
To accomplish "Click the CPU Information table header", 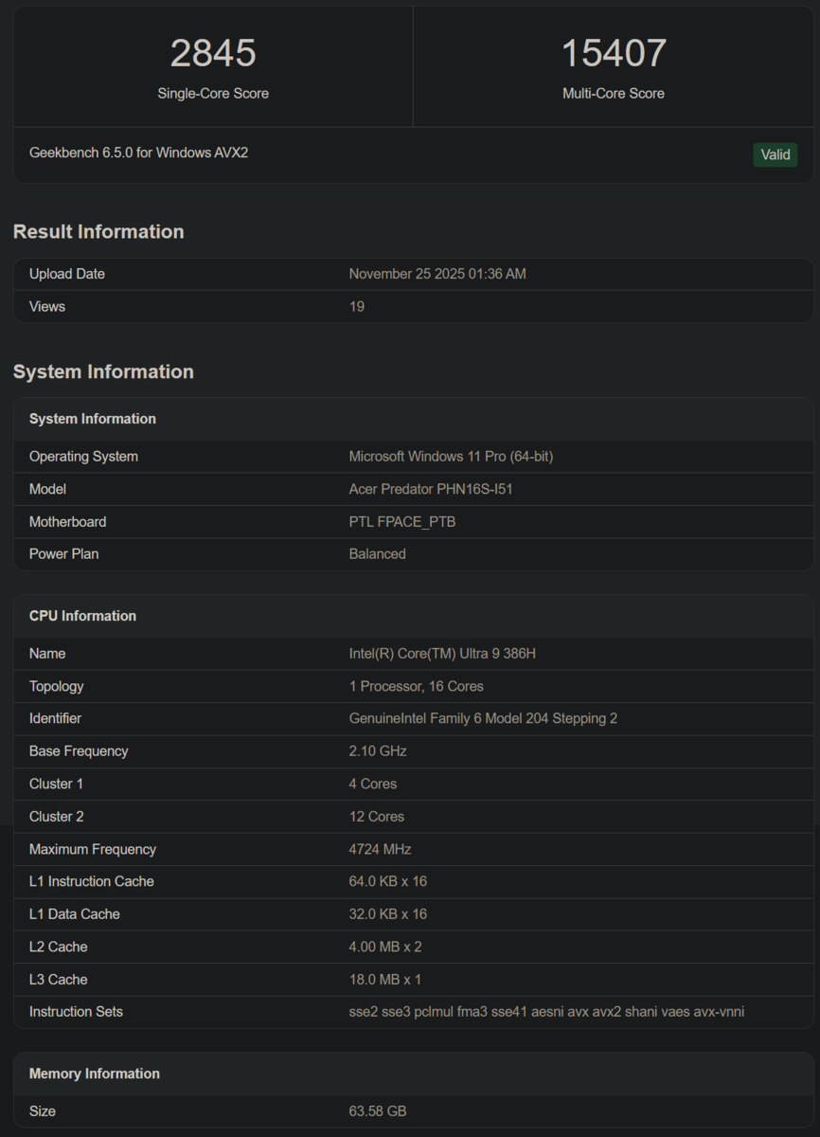I will click(82, 616).
